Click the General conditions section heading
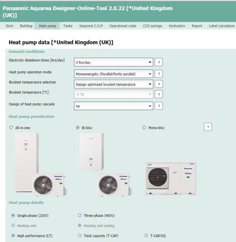The width and height of the screenshot is (236, 242). click(x=27, y=52)
